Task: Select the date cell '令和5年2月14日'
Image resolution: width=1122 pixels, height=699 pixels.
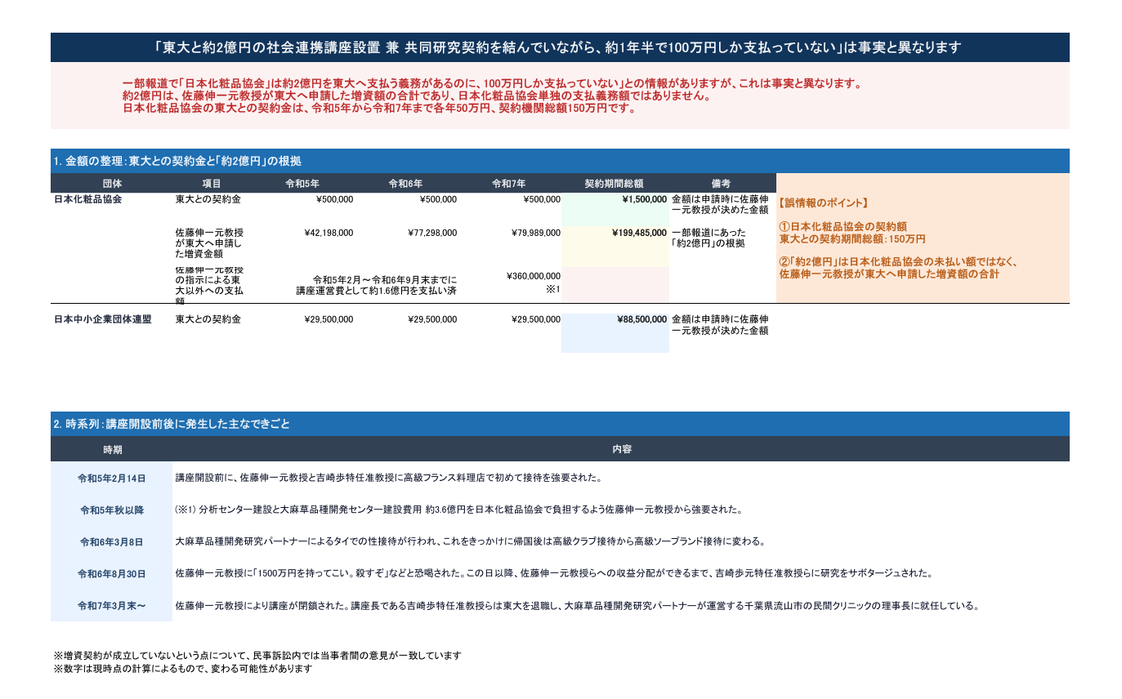Action: (x=112, y=478)
